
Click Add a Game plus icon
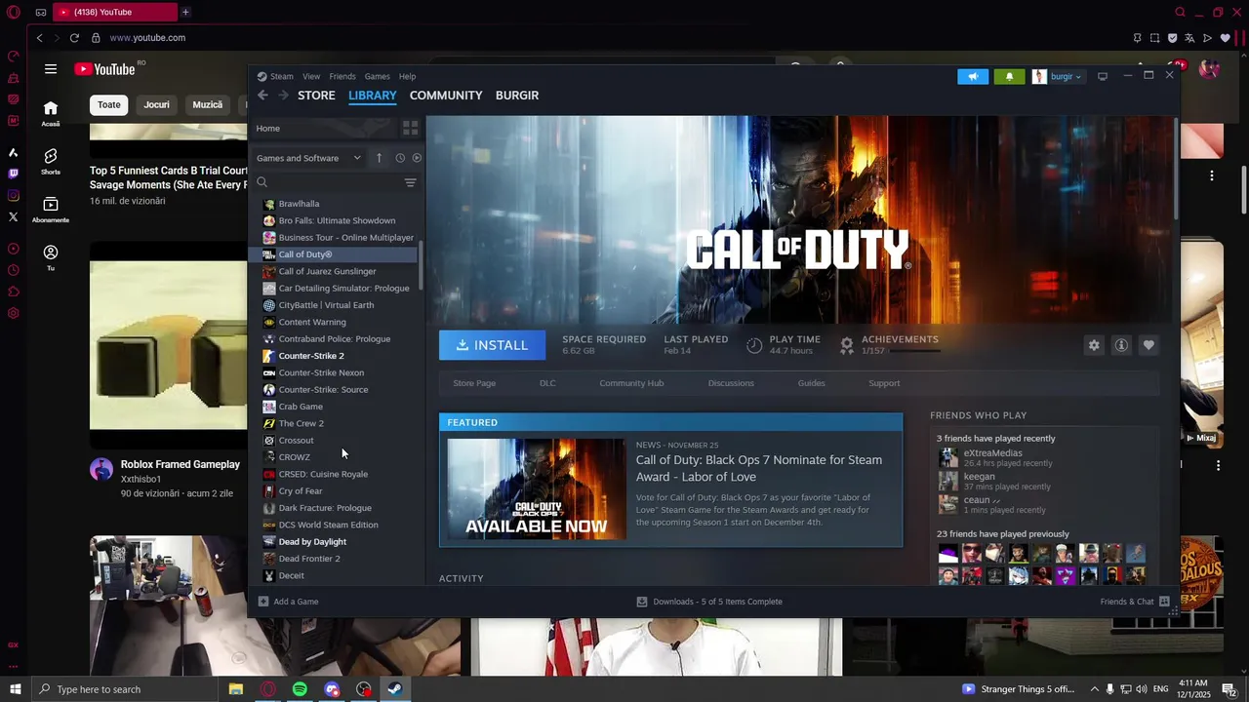263,602
